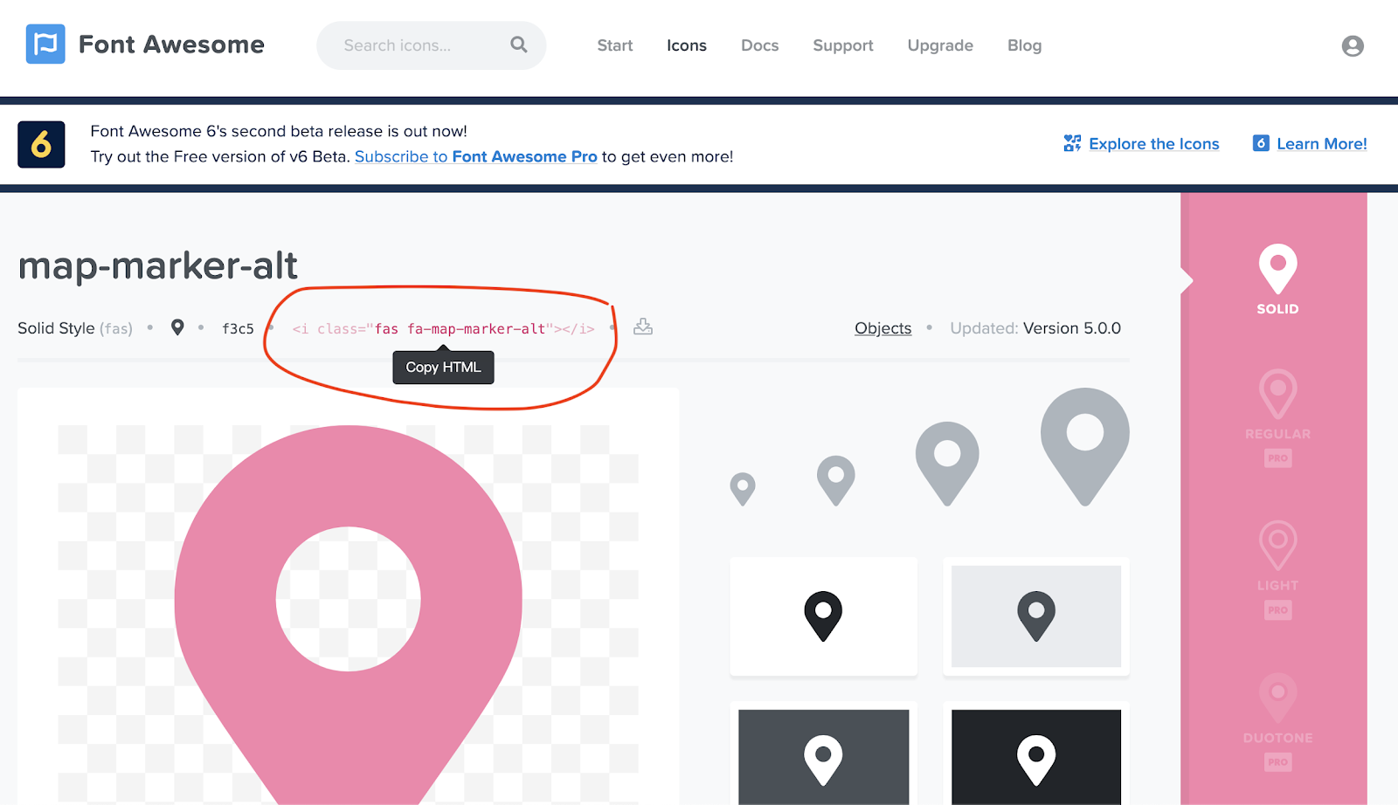Open the Upgrade nav item
The image size is (1398, 805).
pyautogui.click(x=940, y=45)
